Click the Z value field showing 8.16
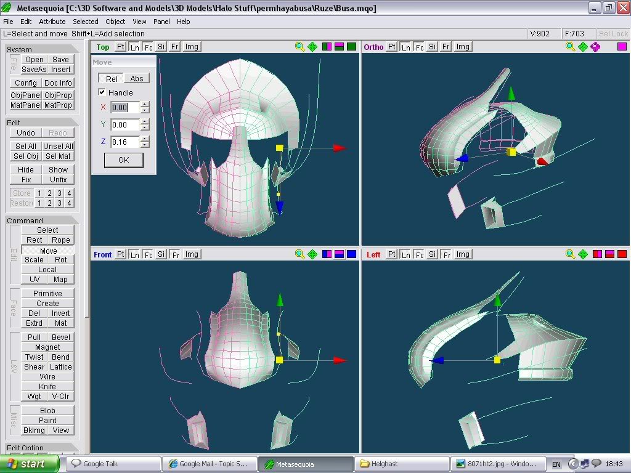Viewport: 631px width, 473px height. pos(125,142)
